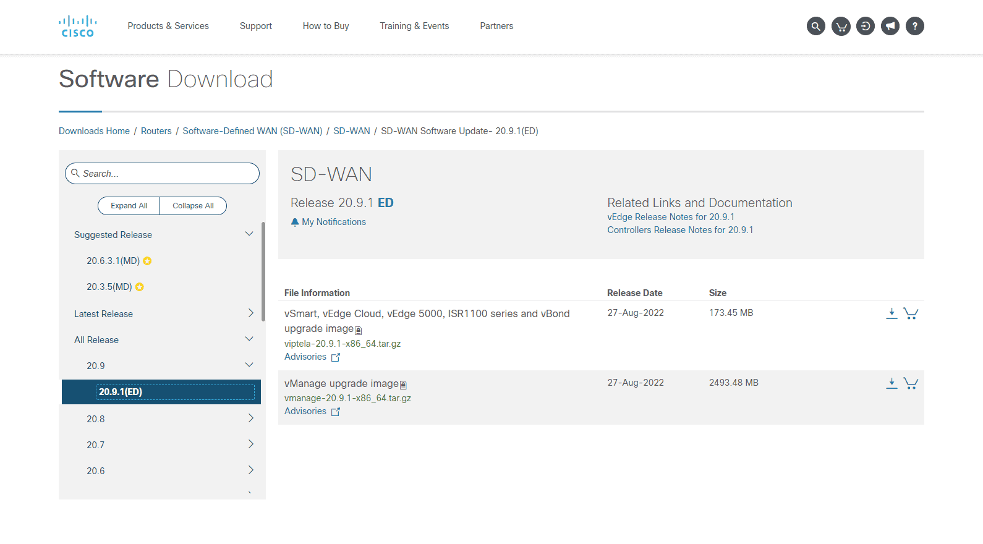Click the release list scrollbar
Screen dimensions: 983x544
click(263, 271)
